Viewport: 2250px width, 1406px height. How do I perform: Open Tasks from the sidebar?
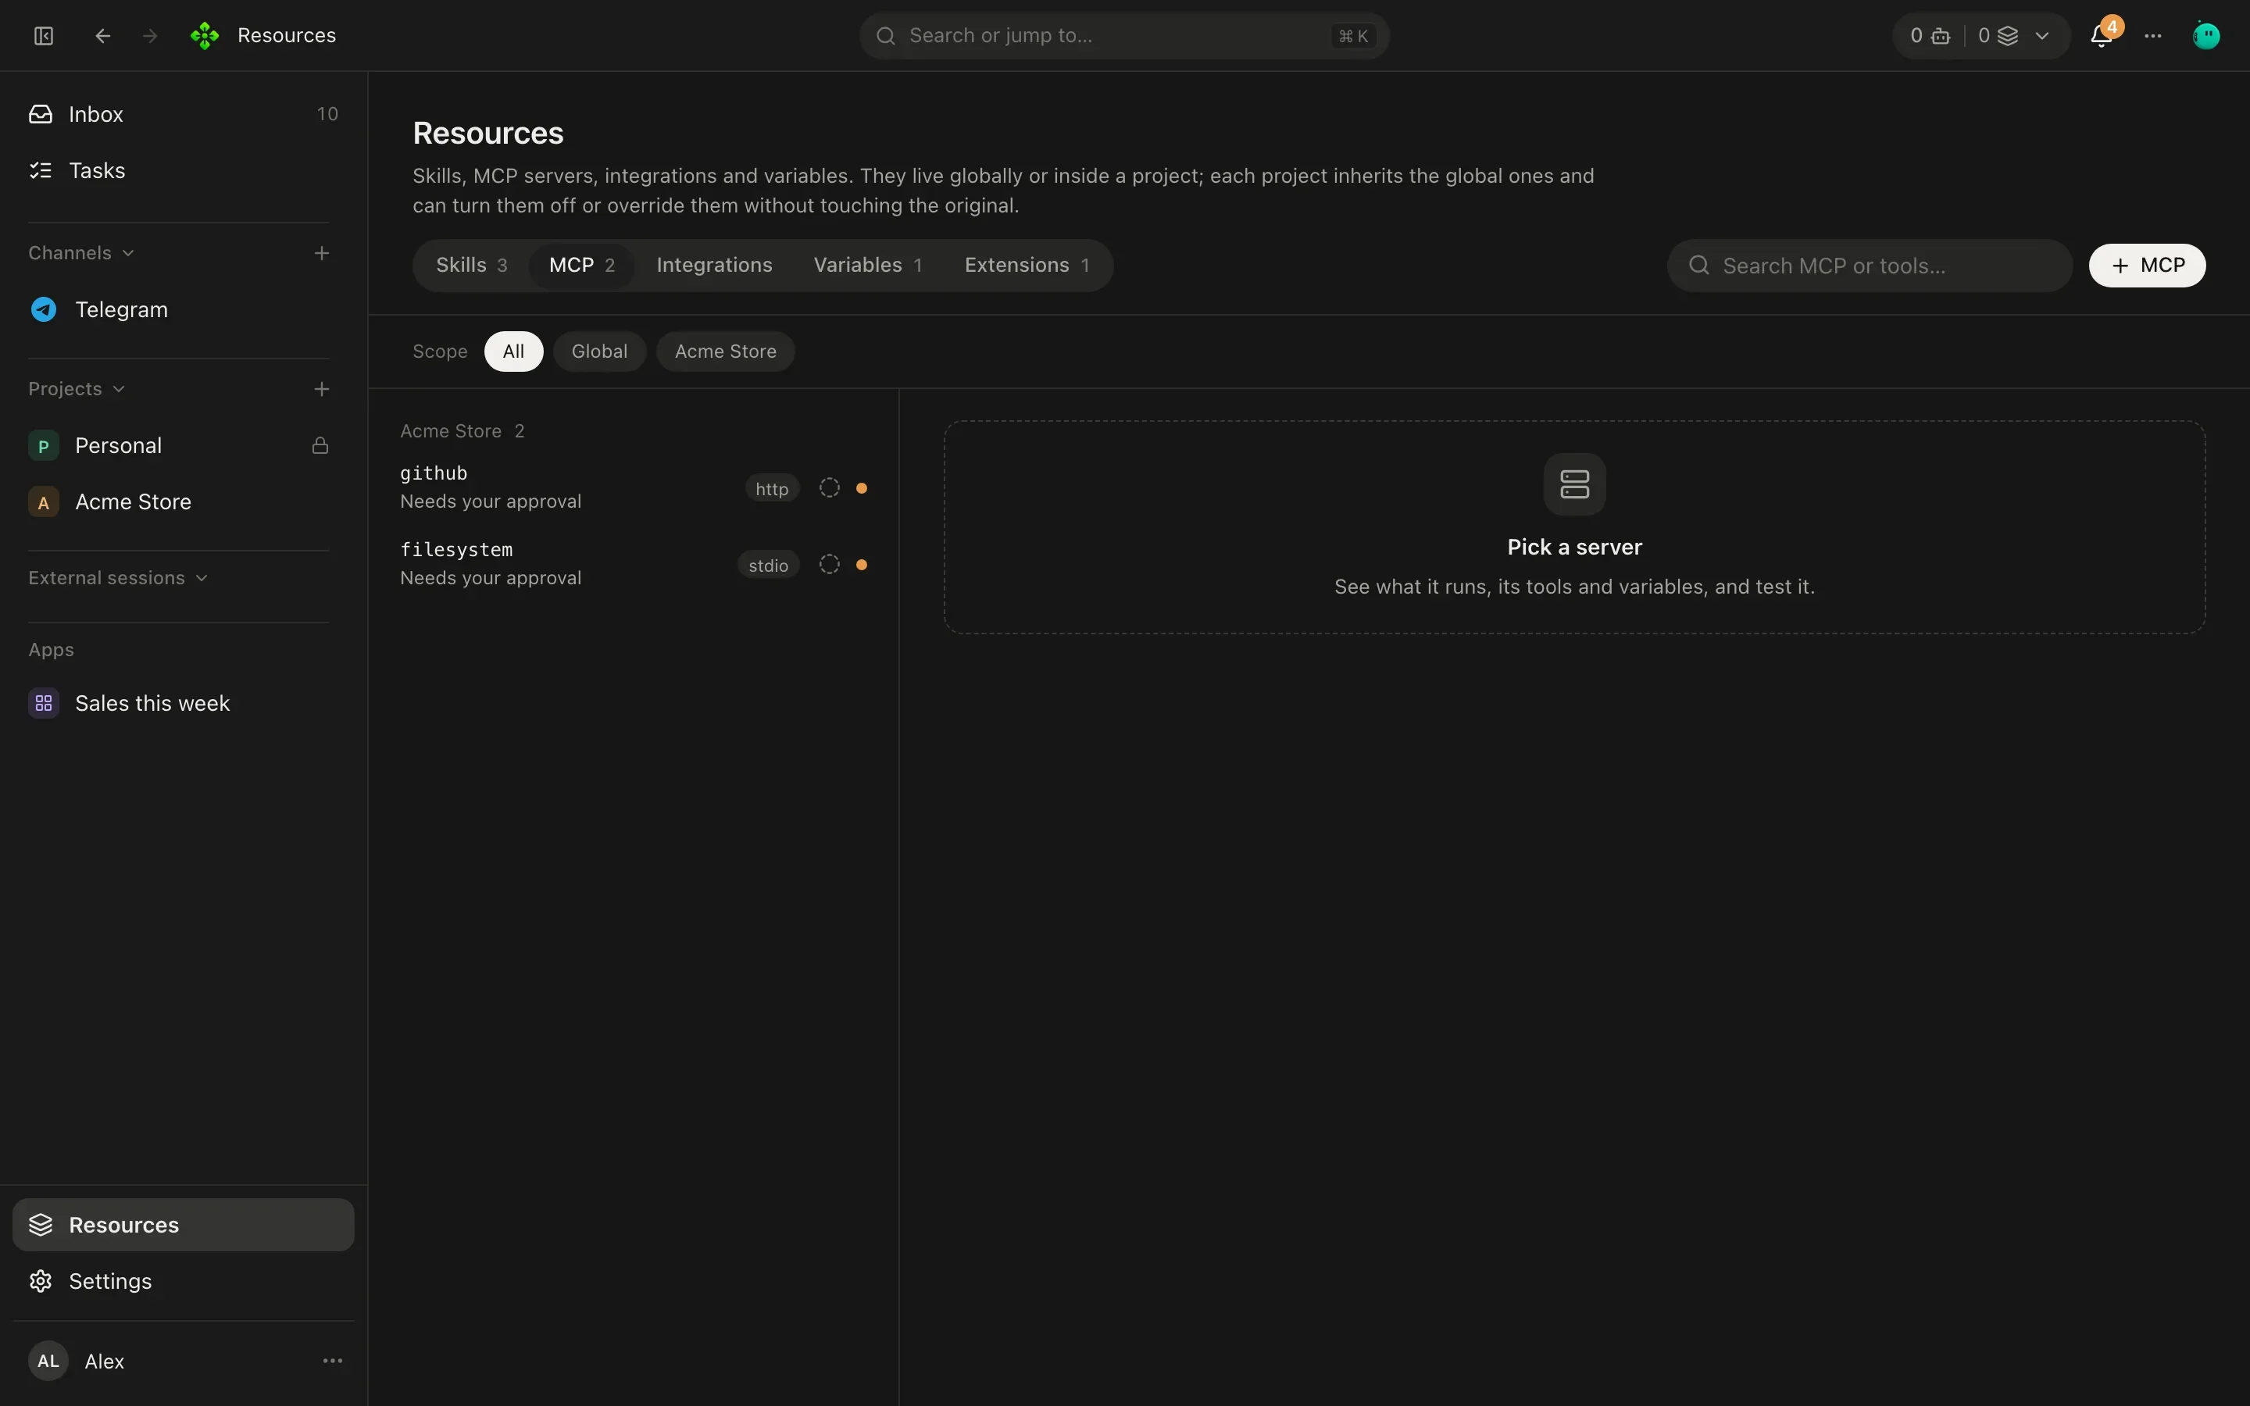[x=183, y=170]
